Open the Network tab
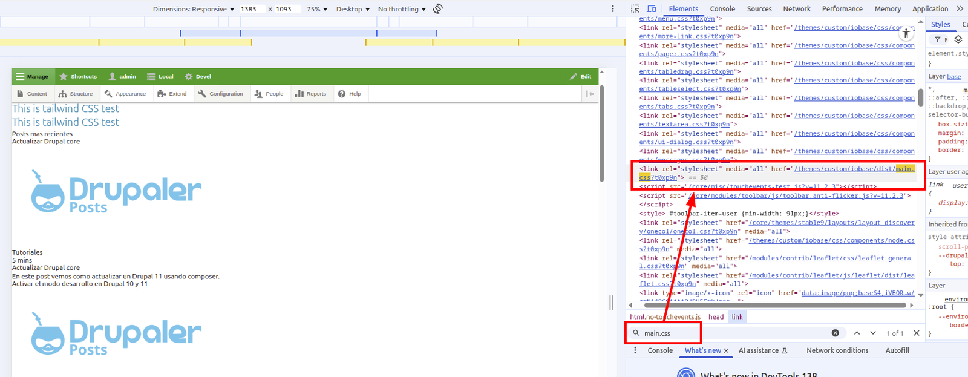Screen dimensions: 968x377 [797, 9]
